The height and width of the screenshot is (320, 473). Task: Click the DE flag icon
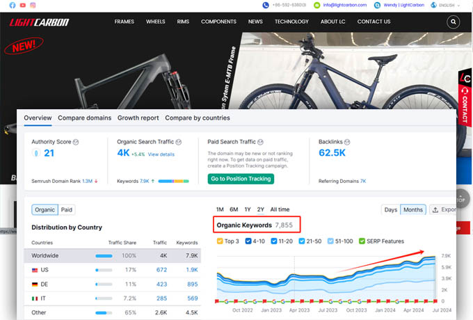[x=35, y=285]
